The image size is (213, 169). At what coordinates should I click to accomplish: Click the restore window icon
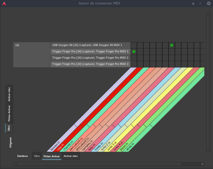[200, 3]
